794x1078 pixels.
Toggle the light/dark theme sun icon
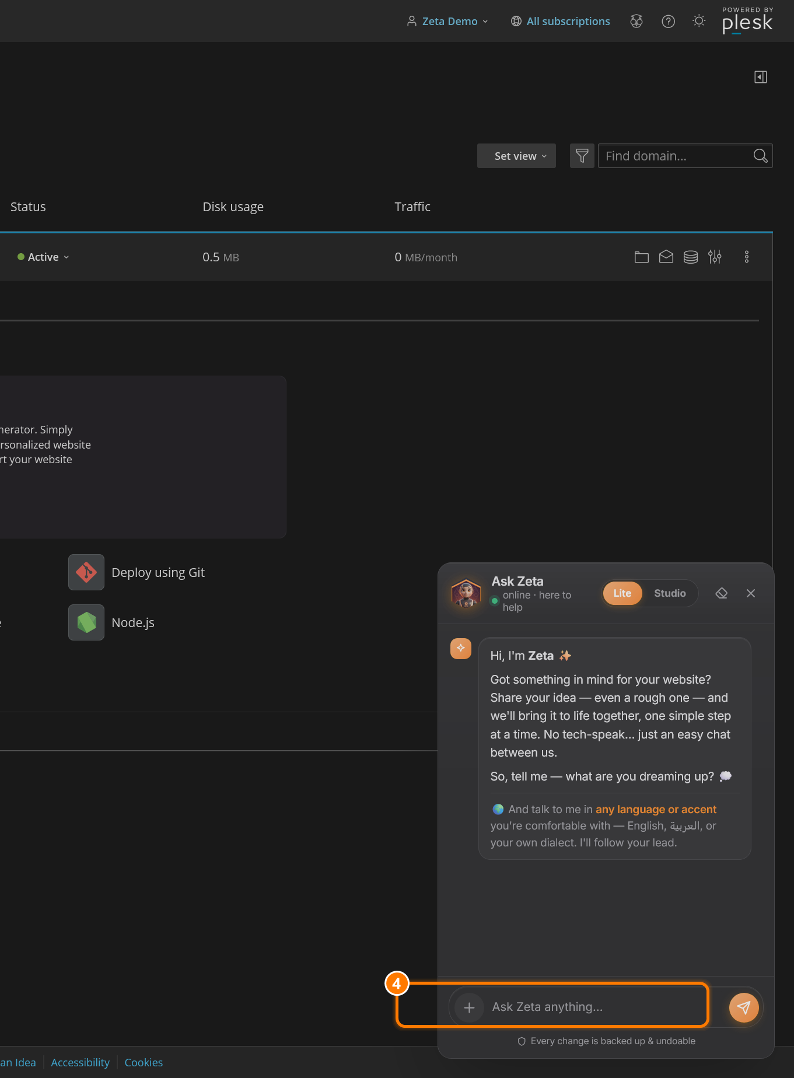pyautogui.click(x=698, y=22)
